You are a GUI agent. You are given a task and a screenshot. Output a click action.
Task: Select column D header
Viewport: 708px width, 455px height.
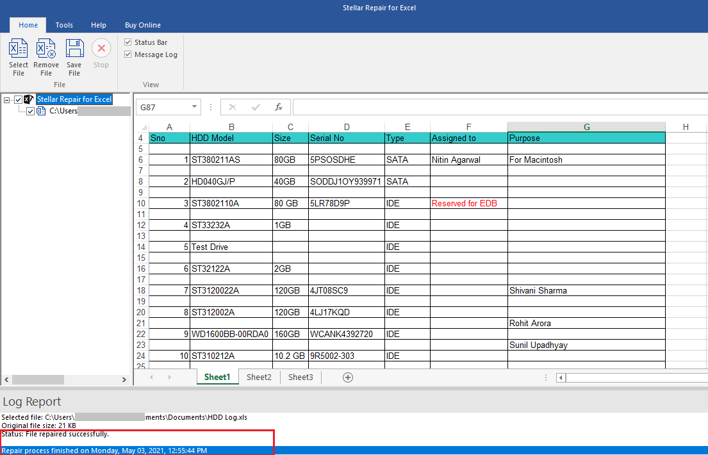[x=347, y=127]
